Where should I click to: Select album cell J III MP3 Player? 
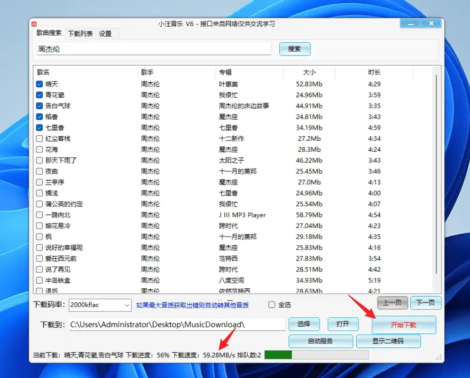point(242,215)
